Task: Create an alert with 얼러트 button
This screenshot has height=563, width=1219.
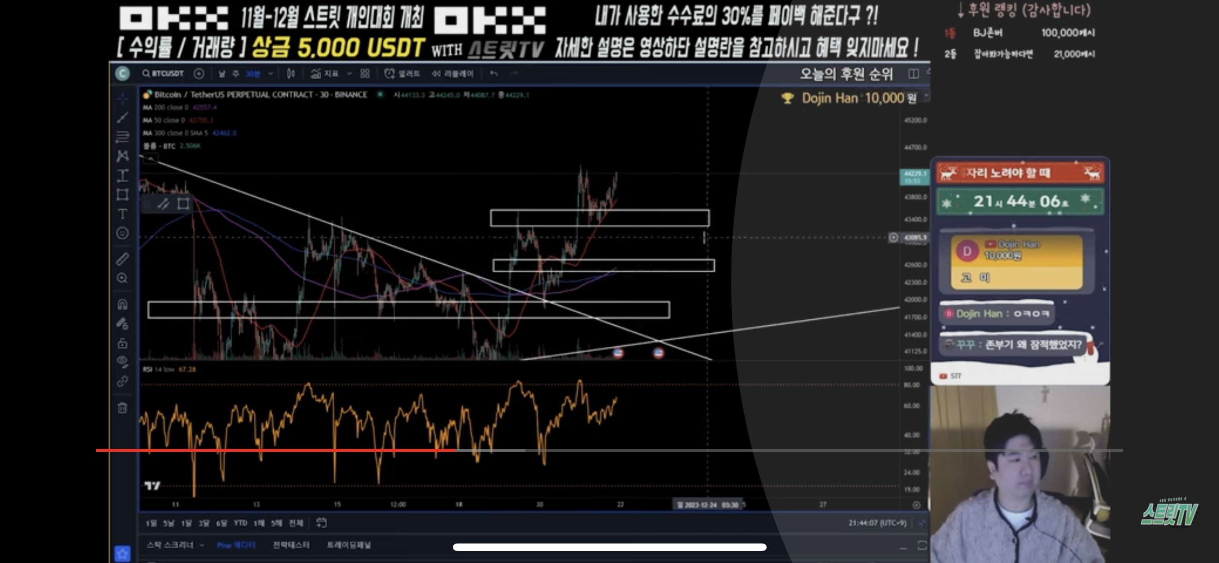Action: click(x=402, y=74)
